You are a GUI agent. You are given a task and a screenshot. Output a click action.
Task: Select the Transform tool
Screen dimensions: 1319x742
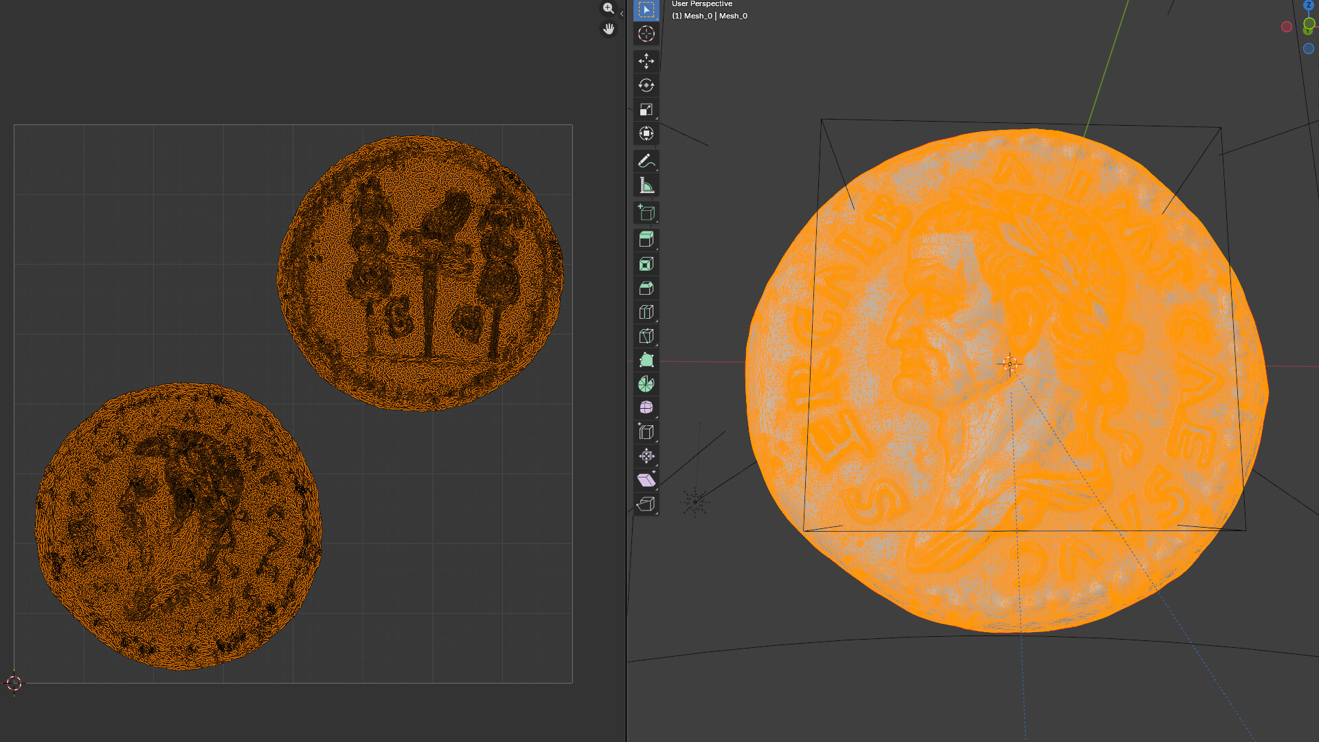[x=646, y=133]
